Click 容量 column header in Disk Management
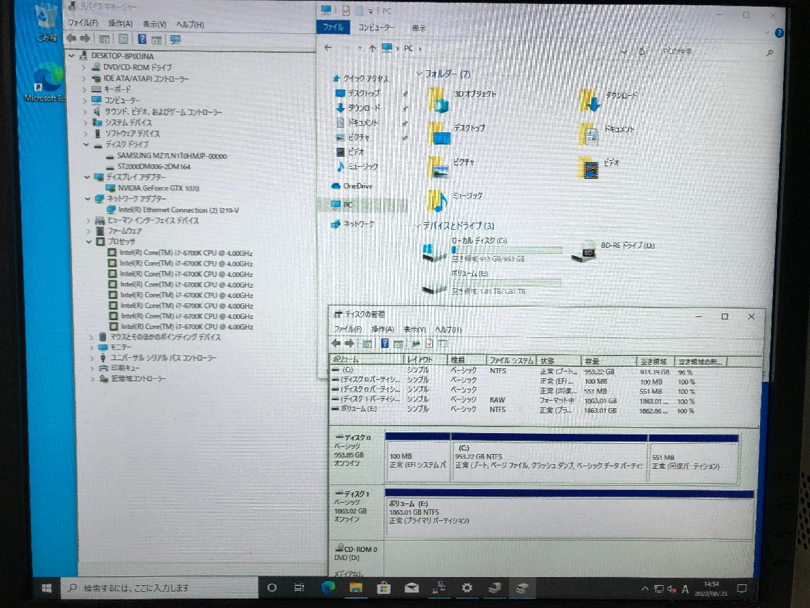Screen dimensions: 810x608 609,362
